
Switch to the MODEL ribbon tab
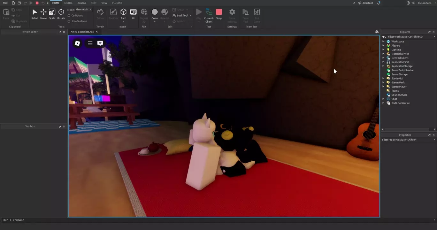pyautogui.click(x=68, y=3)
